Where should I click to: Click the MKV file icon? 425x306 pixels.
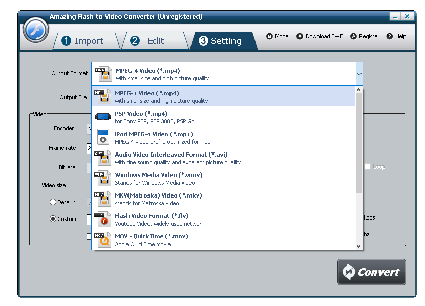[x=102, y=199]
